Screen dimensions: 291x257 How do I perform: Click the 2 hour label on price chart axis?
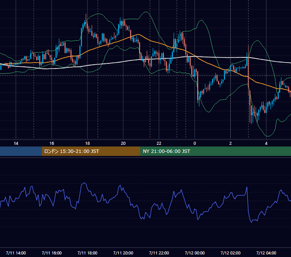click(231, 143)
